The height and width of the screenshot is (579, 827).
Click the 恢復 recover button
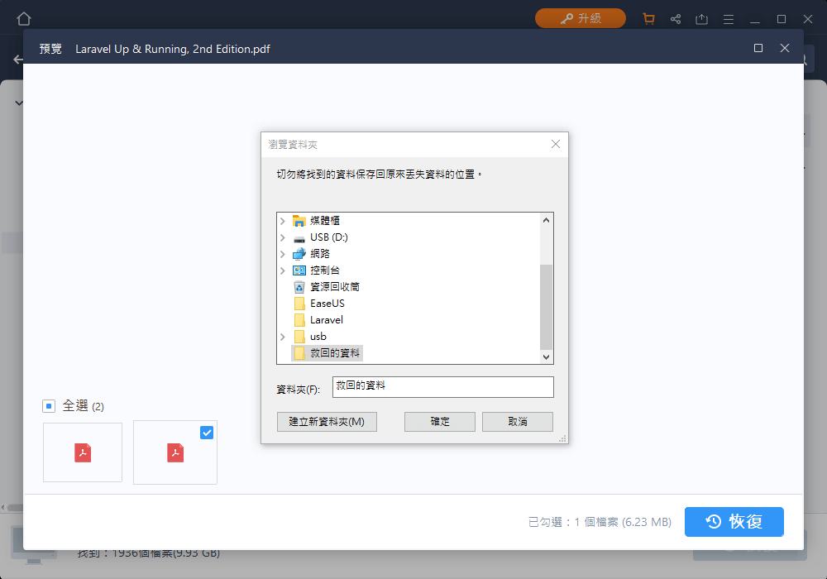point(734,522)
